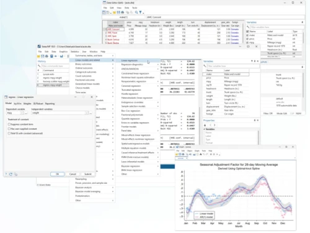Image resolution: width=310 pixels, height=233 pixels.
Task: Open the Statistics menu in main window
Action: click(75, 52)
